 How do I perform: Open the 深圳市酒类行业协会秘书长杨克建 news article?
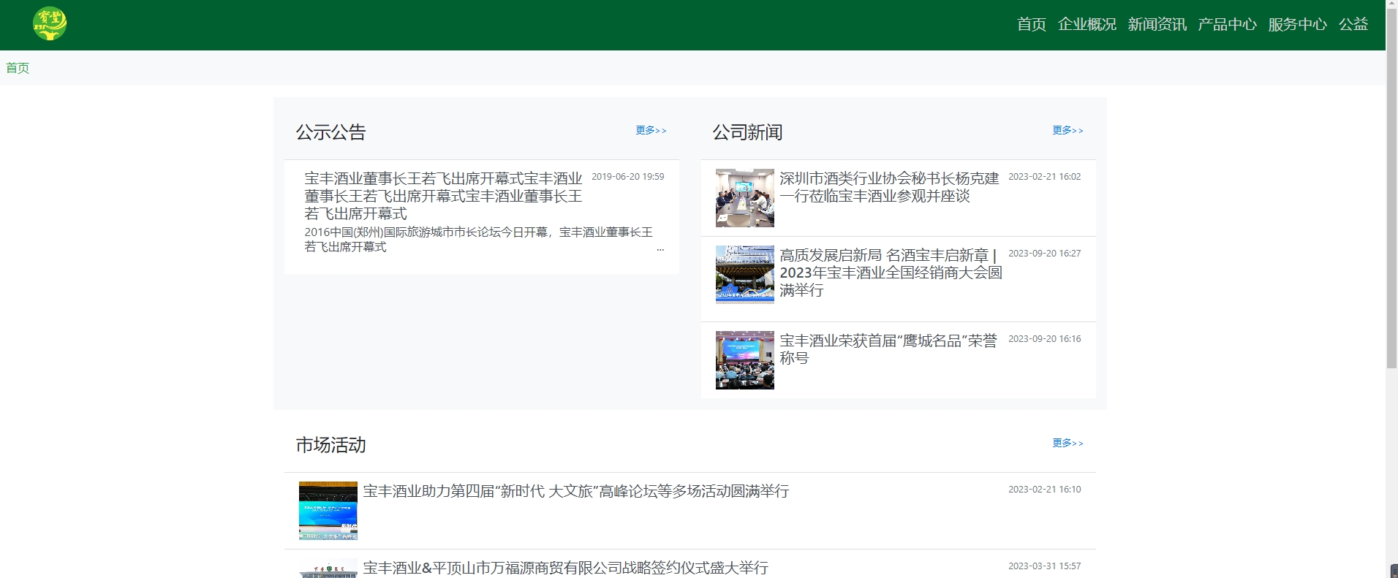(889, 187)
